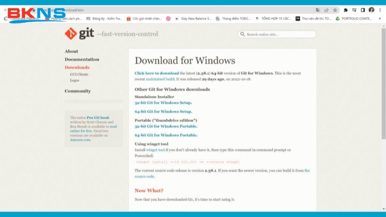Open the "PORTFOLIO CONTE..." Drive bookmark

pos(354,18)
